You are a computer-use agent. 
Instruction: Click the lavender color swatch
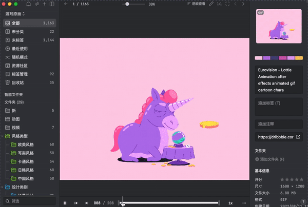(x=291, y=58)
